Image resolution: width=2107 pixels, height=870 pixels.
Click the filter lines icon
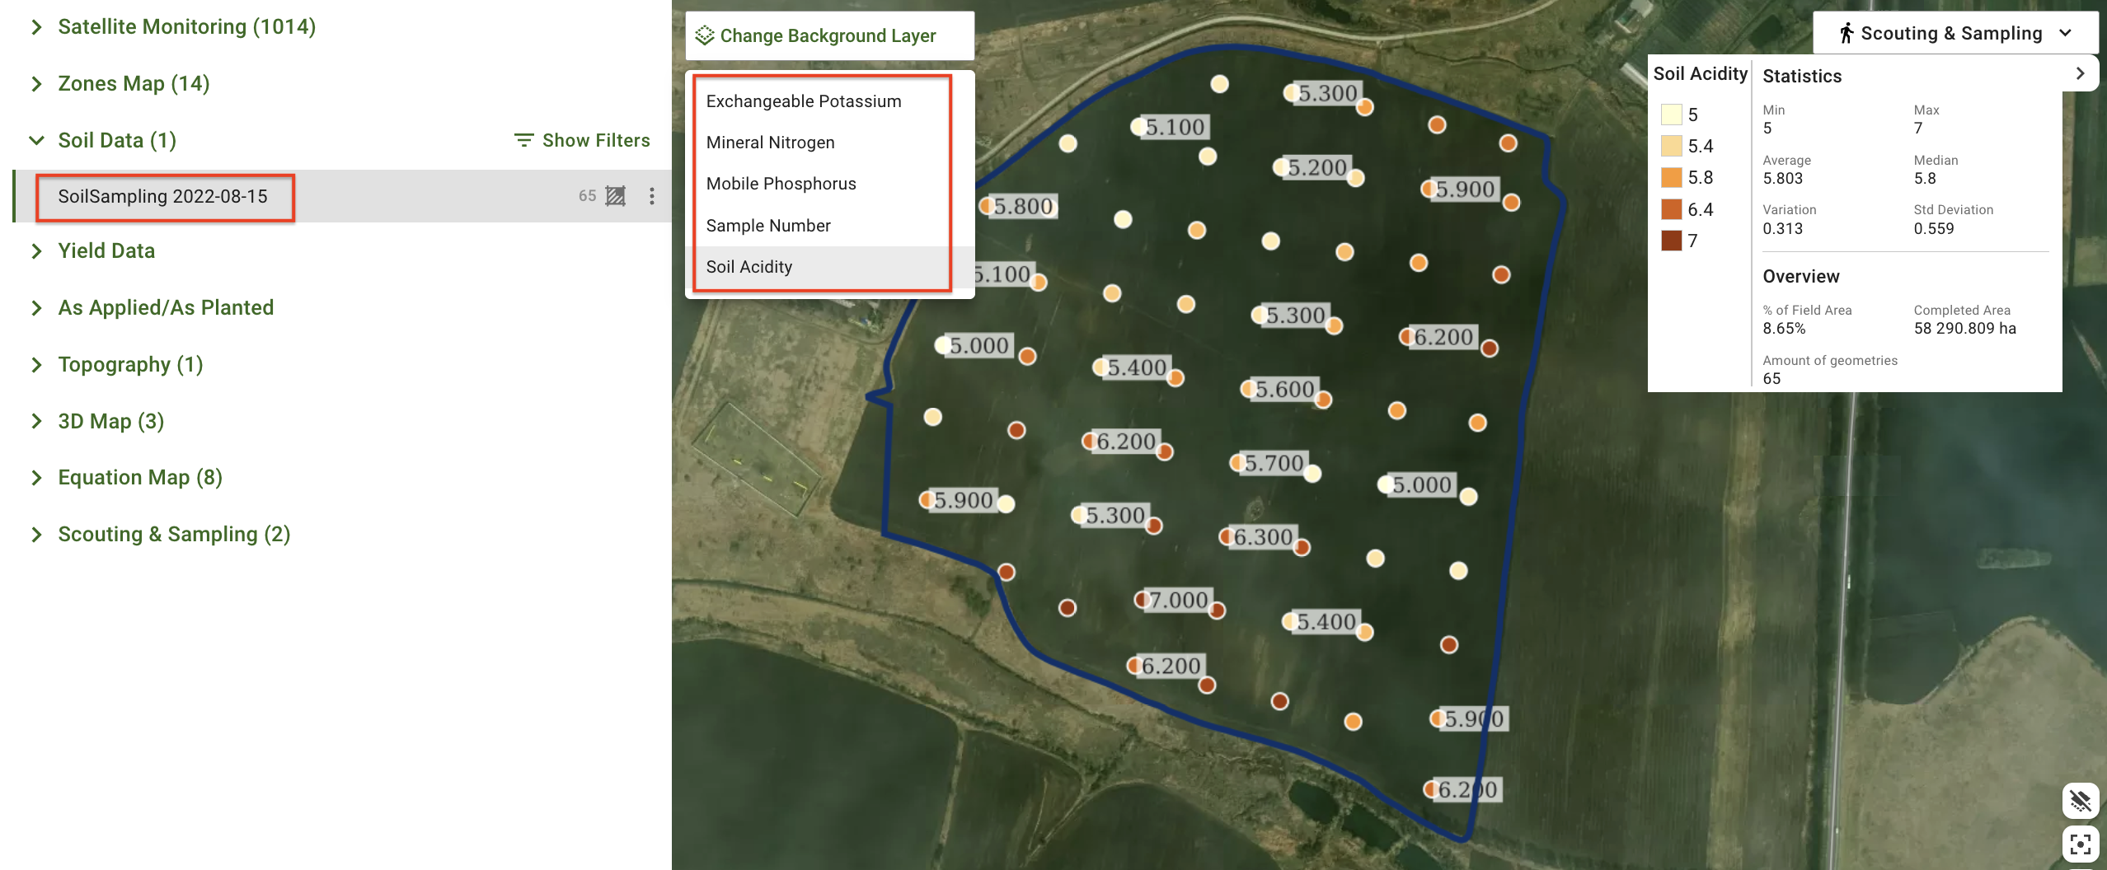point(523,140)
